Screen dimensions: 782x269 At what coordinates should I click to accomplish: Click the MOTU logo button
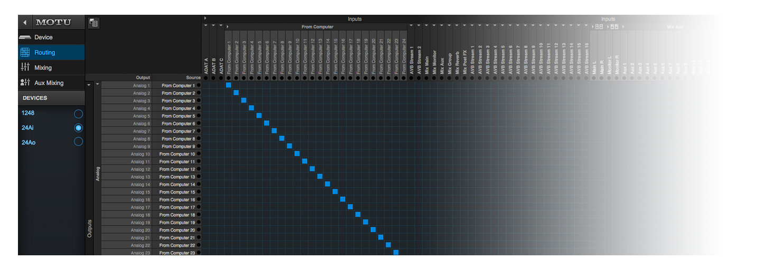click(52, 22)
